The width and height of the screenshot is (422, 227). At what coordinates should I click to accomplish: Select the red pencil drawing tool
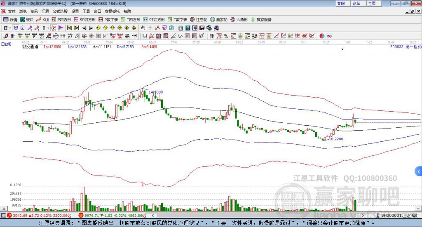[x=6, y=36]
